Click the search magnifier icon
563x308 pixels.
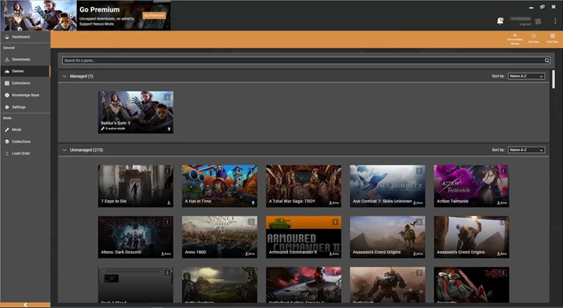[x=546, y=60]
